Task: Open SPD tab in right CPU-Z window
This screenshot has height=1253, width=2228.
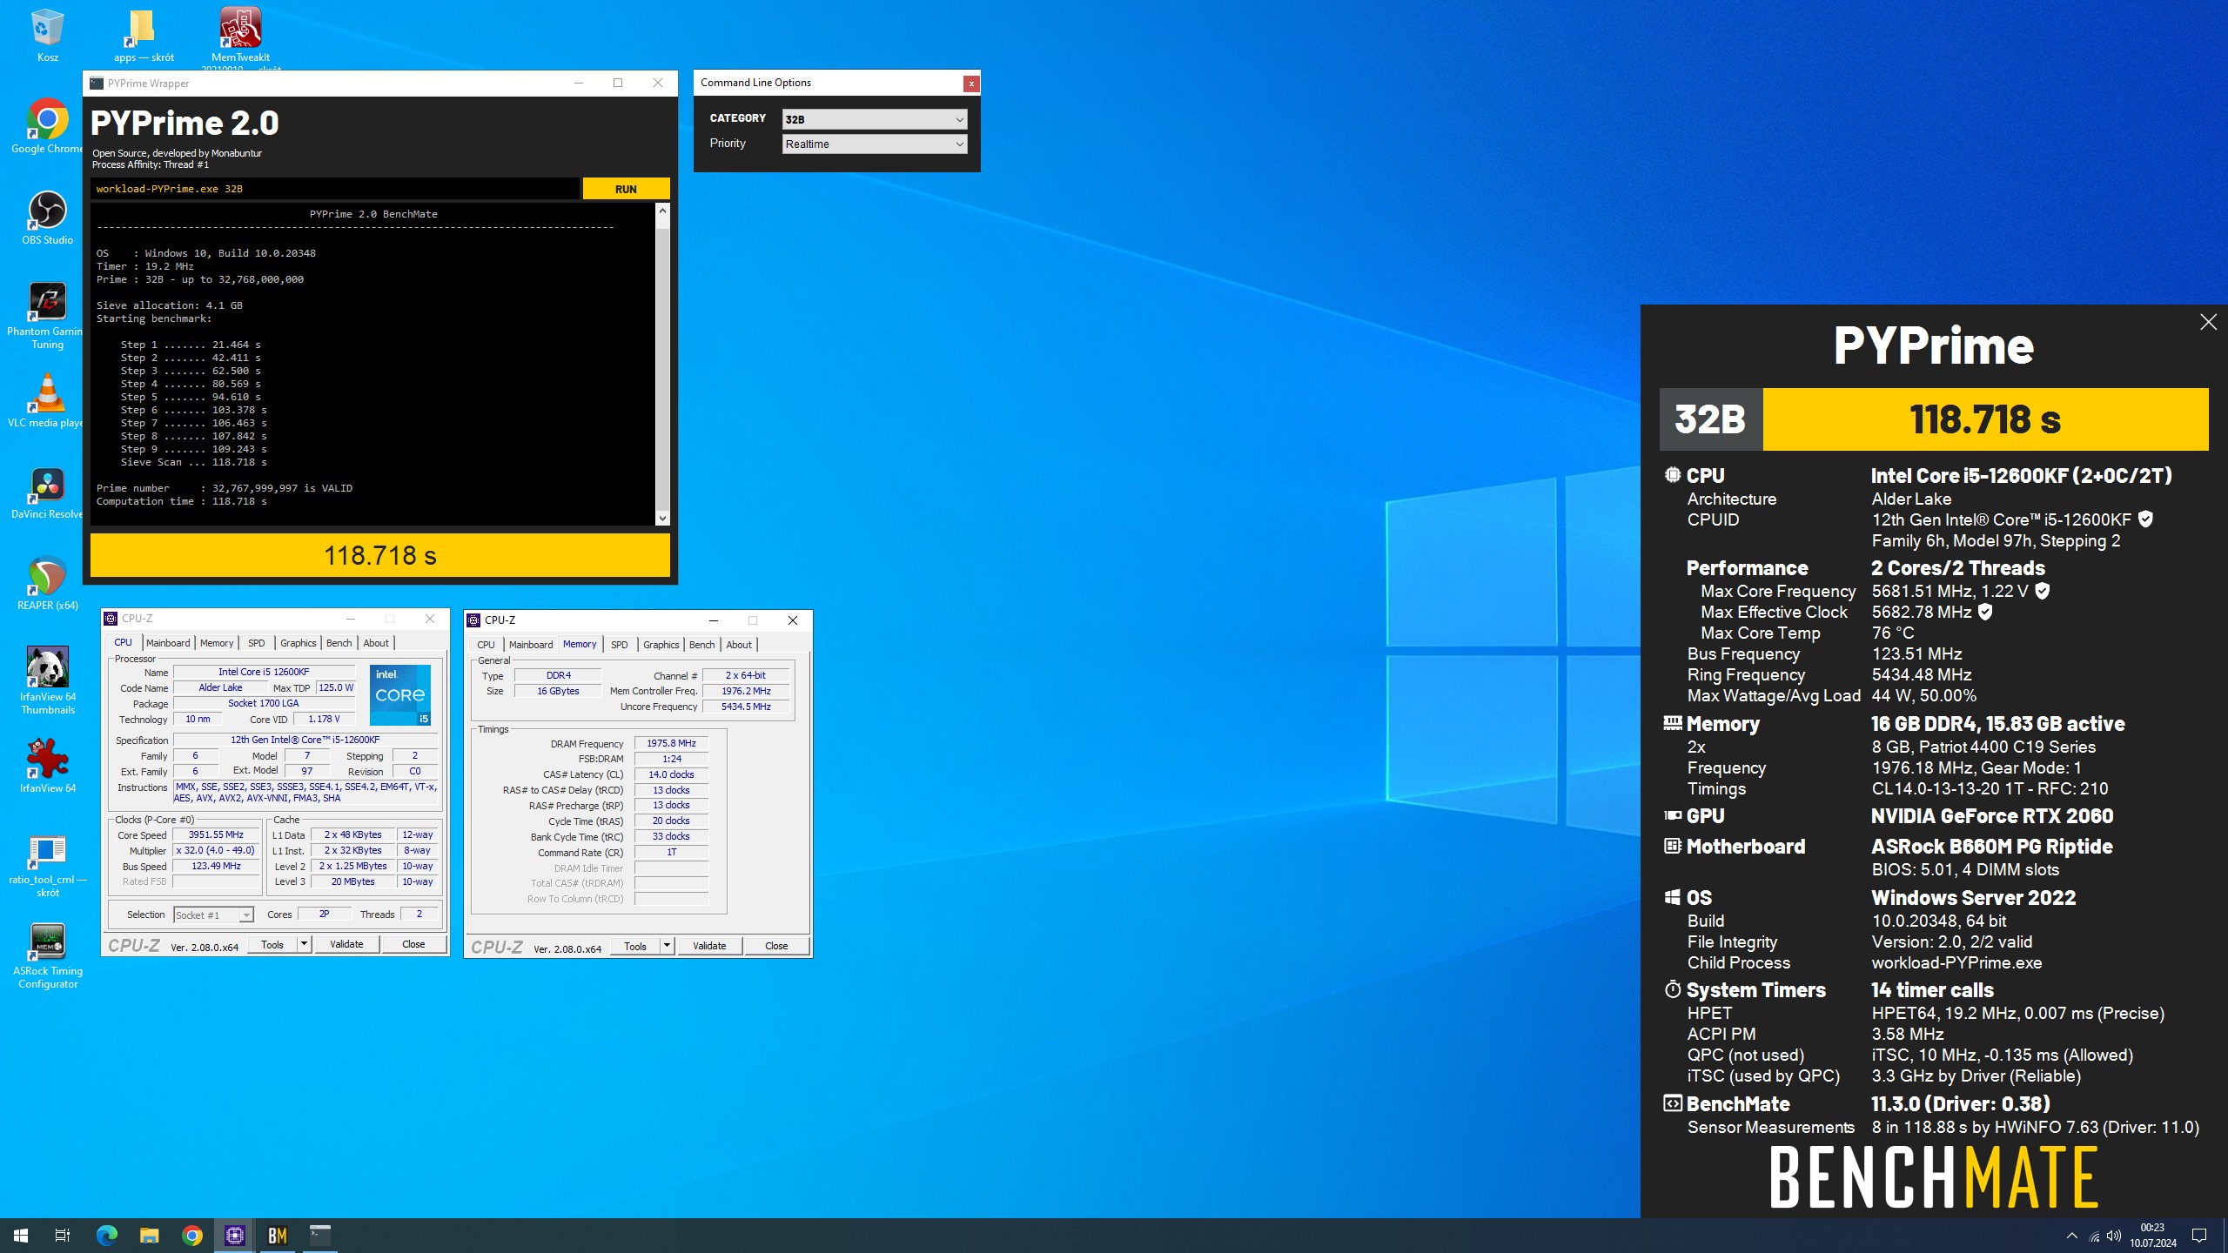Action: pos(619,645)
